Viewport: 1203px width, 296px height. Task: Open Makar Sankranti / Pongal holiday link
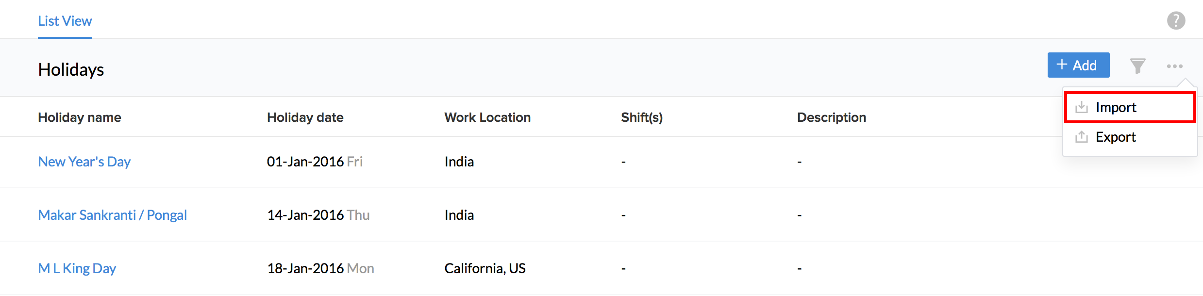[x=112, y=215]
